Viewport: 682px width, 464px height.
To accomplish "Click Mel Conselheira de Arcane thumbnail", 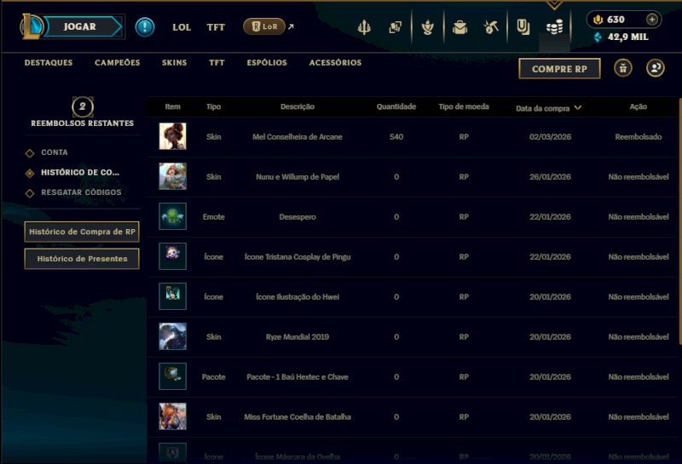I will 173,136.
